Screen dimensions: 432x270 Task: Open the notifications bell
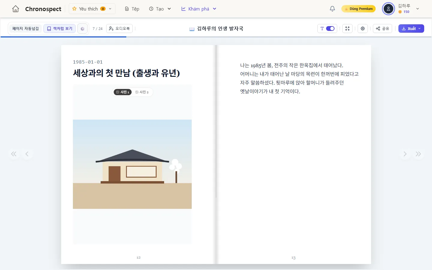[x=332, y=9]
